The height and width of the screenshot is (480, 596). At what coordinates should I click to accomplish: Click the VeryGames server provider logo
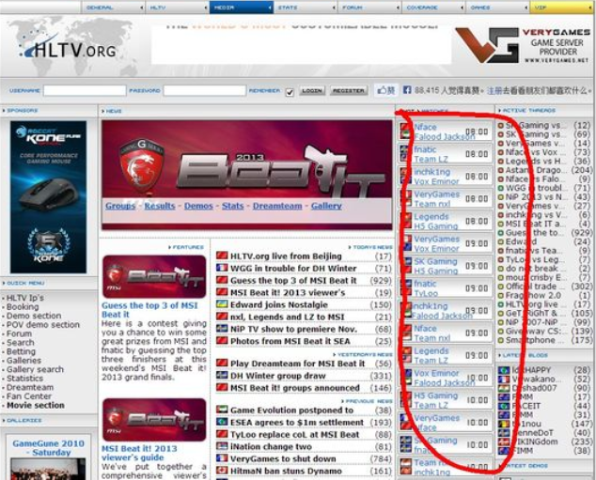coord(523,45)
